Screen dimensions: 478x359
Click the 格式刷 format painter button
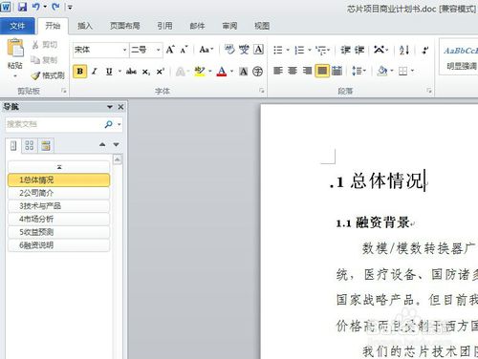pos(48,75)
